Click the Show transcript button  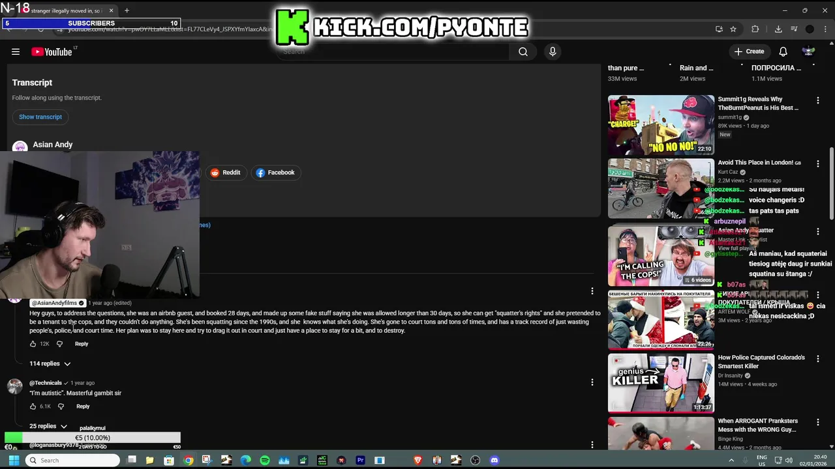[40, 117]
